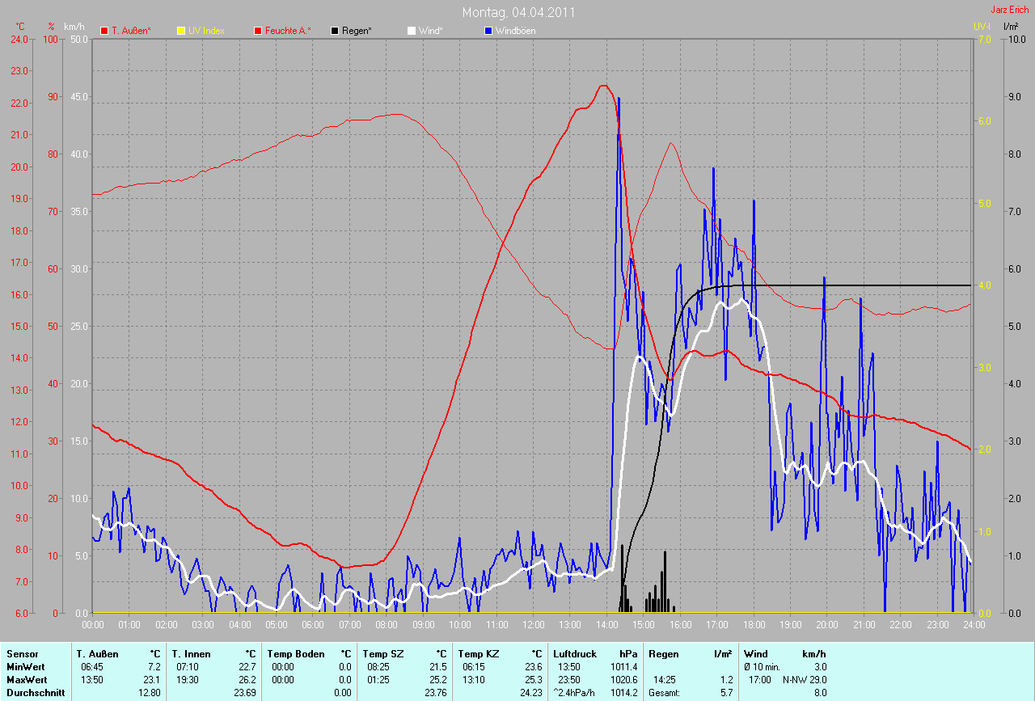Click the black Regen legend square

click(x=335, y=31)
